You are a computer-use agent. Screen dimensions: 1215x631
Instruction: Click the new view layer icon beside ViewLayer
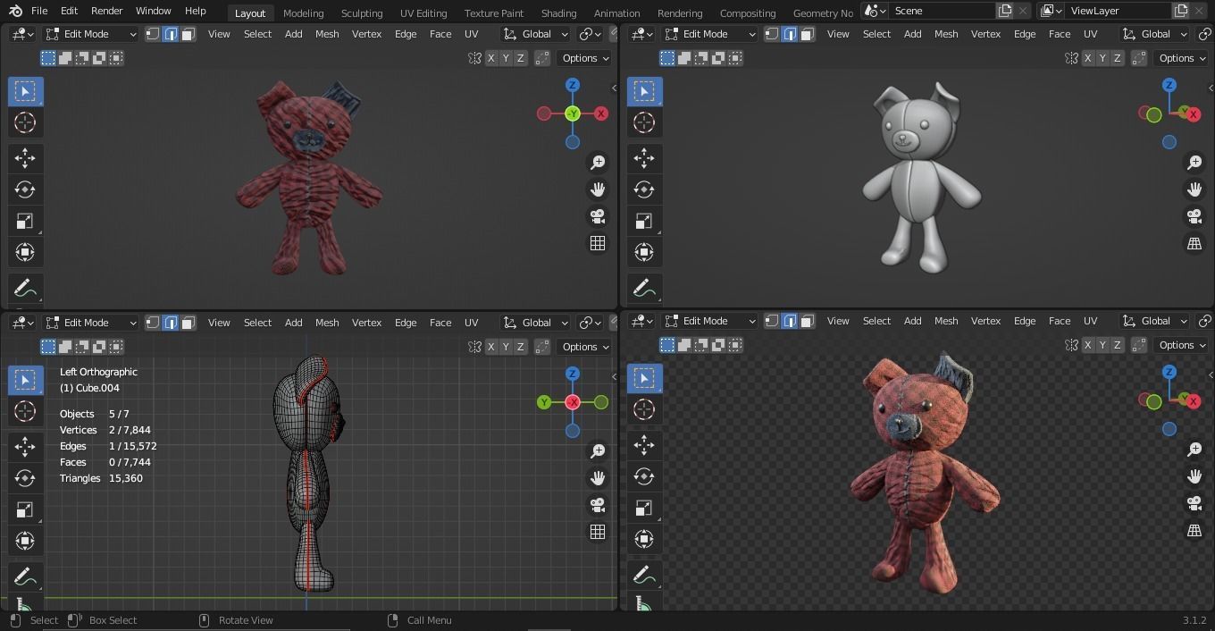pyautogui.click(x=1181, y=11)
